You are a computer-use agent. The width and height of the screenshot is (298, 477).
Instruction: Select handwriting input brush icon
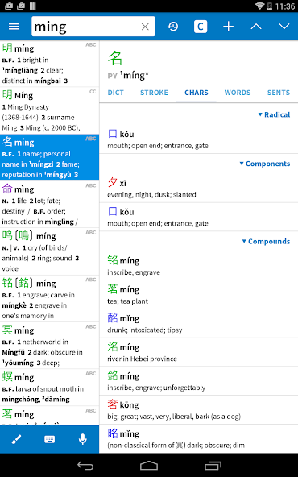pyautogui.click(x=16, y=439)
